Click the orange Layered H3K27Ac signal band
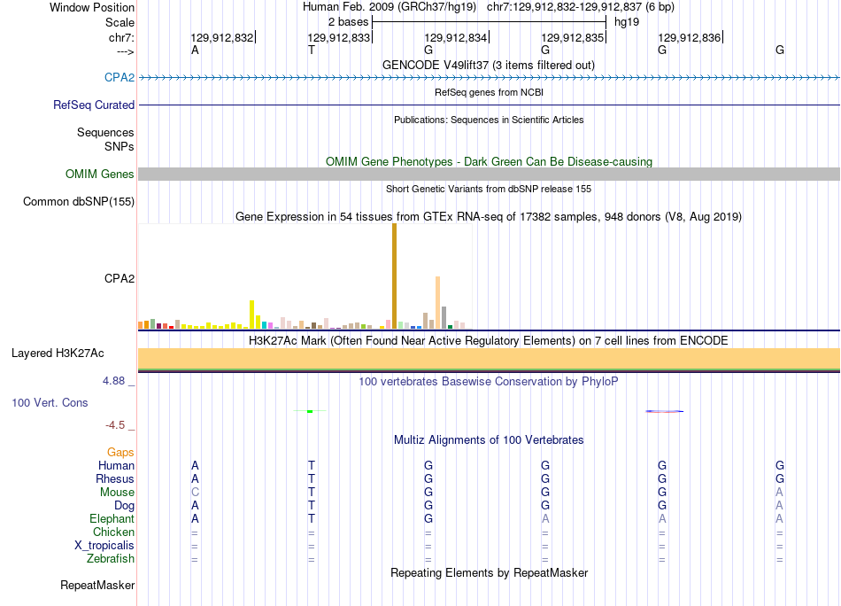This screenshot has width=841, height=606. [x=490, y=359]
